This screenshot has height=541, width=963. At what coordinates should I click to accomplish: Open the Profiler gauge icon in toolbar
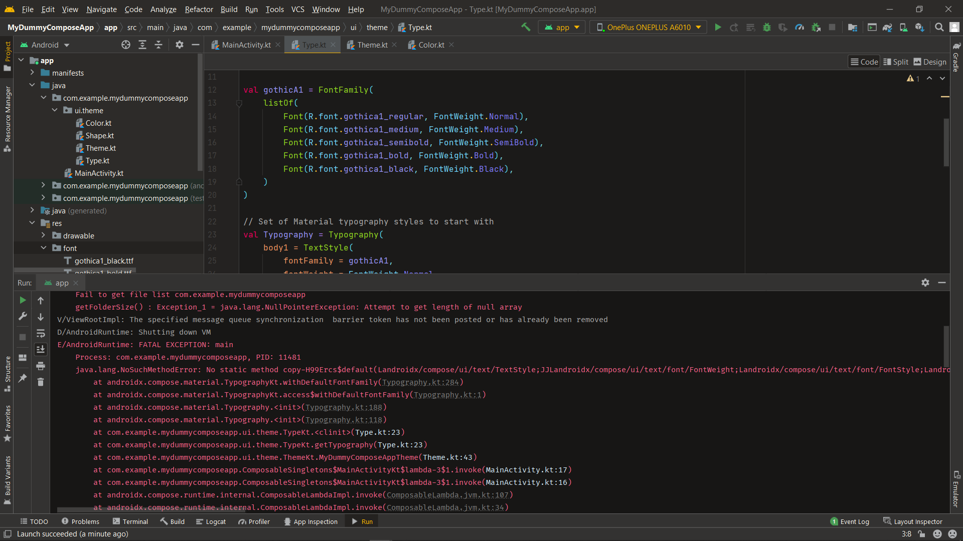[x=799, y=27]
